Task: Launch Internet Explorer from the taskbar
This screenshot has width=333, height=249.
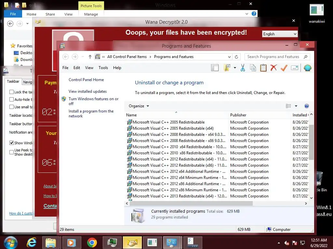Action: click(32, 243)
